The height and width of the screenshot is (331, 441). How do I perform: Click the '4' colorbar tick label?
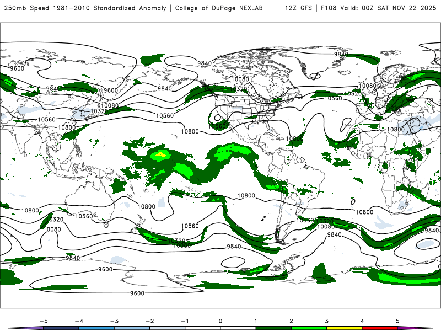coord(362,321)
